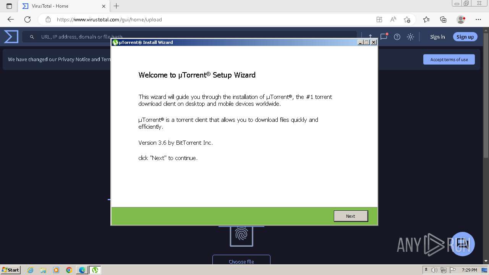The width and height of the screenshot is (489, 275).
Task: Click the VirusTotal logo
Action: (x=11, y=37)
